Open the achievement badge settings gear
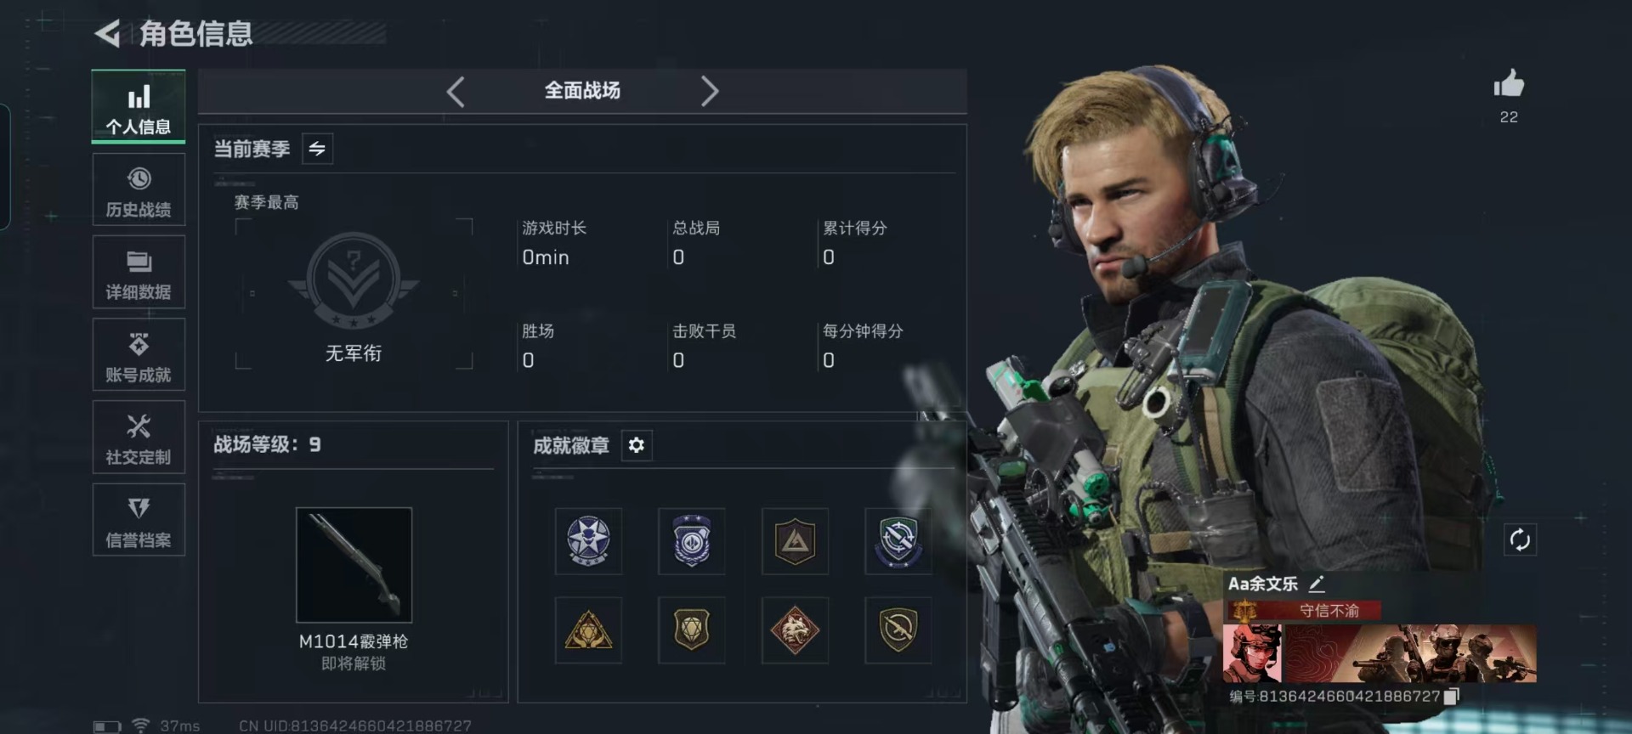 [636, 445]
